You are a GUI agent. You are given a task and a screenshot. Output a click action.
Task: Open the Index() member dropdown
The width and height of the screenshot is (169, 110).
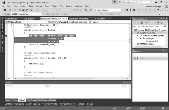130,22
